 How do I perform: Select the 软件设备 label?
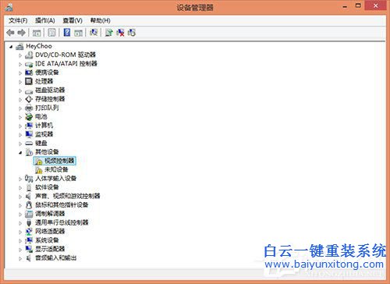[47, 187]
